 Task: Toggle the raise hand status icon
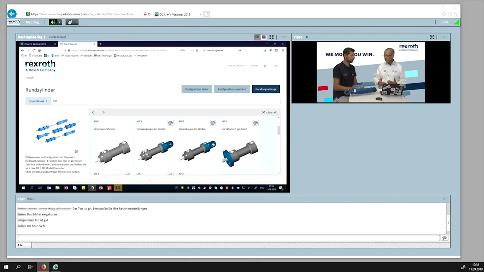pyautogui.click(x=70, y=22)
